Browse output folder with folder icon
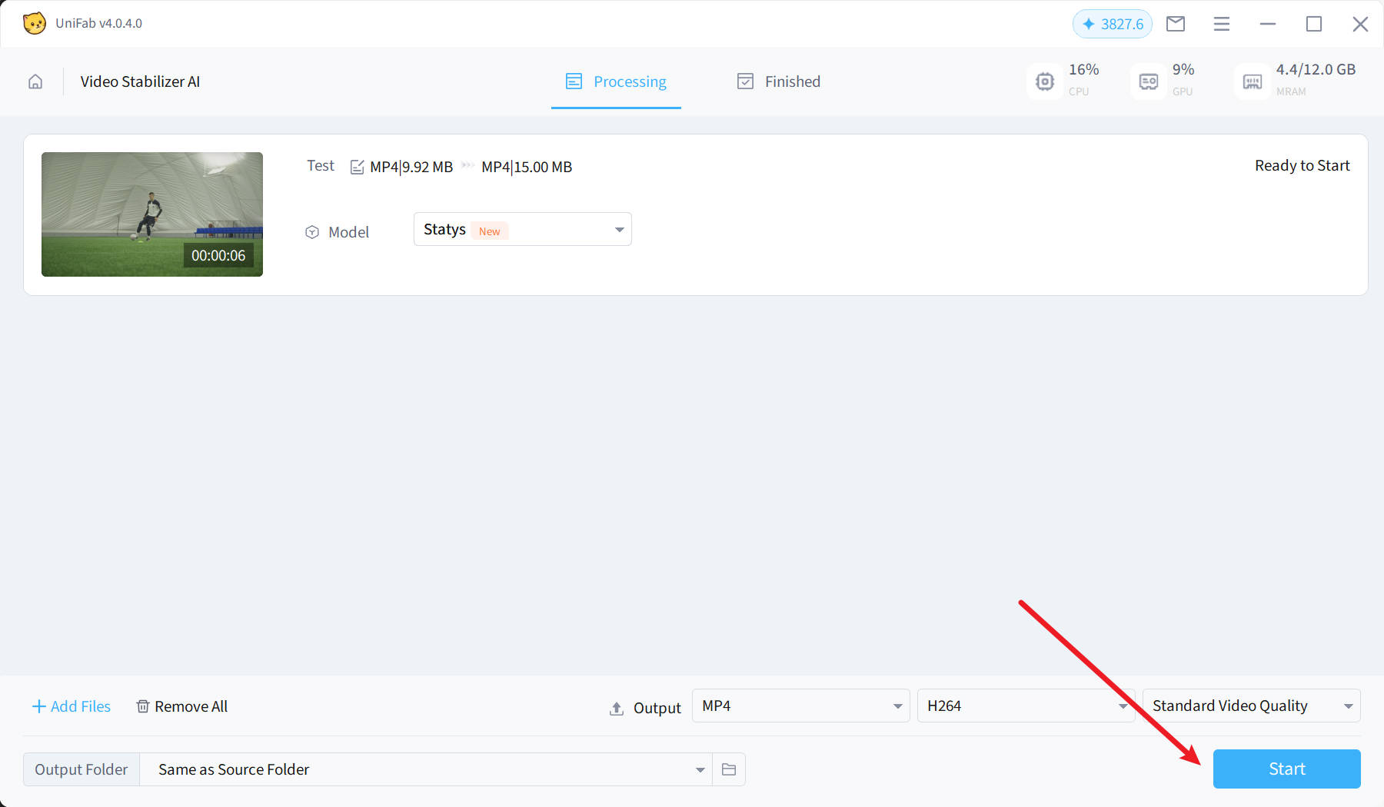This screenshot has height=807, width=1384. click(729, 769)
